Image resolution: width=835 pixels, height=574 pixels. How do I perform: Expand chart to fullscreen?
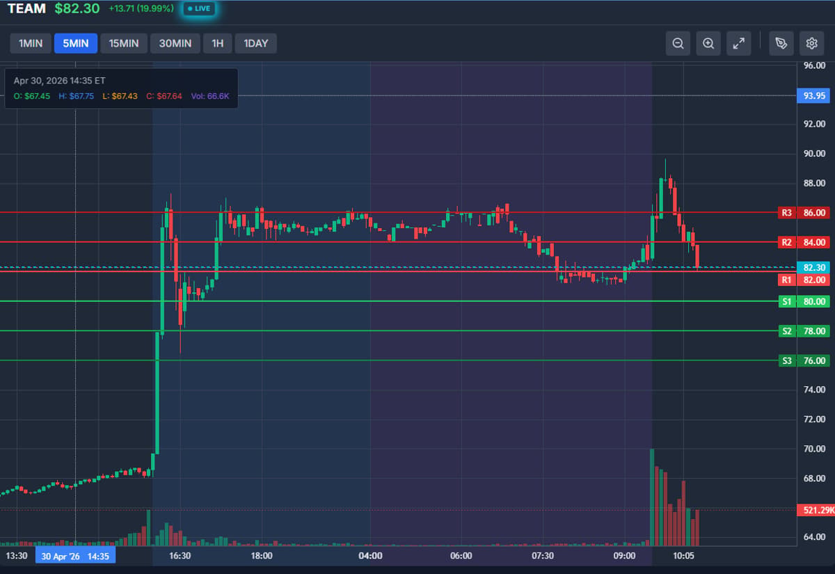pyautogui.click(x=739, y=43)
